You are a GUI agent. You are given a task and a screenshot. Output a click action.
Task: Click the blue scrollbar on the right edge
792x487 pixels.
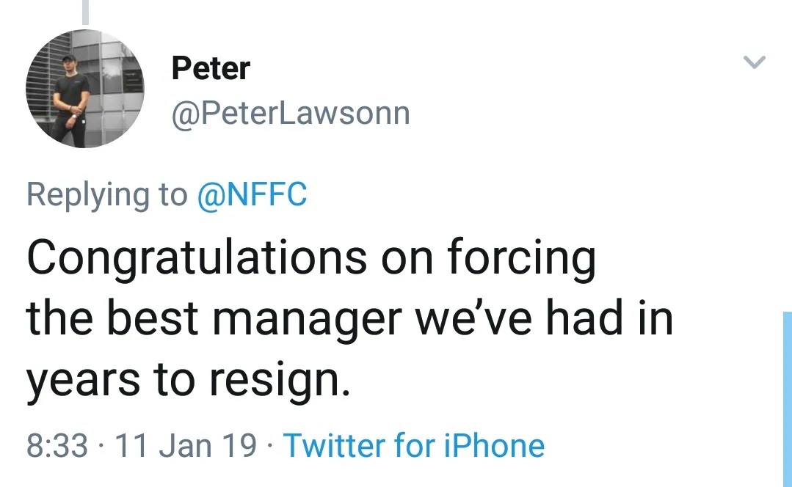pos(787,396)
